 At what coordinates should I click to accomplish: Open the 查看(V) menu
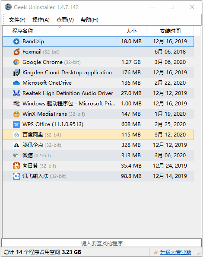[65, 20]
